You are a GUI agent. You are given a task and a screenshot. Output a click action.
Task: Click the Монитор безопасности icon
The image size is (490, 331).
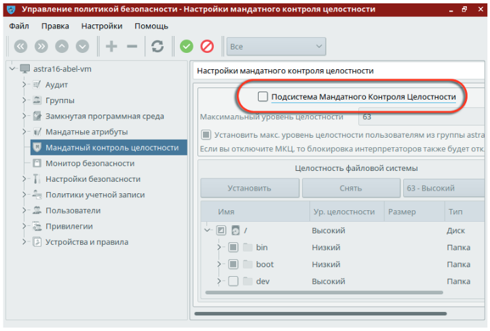coord(37,163)
